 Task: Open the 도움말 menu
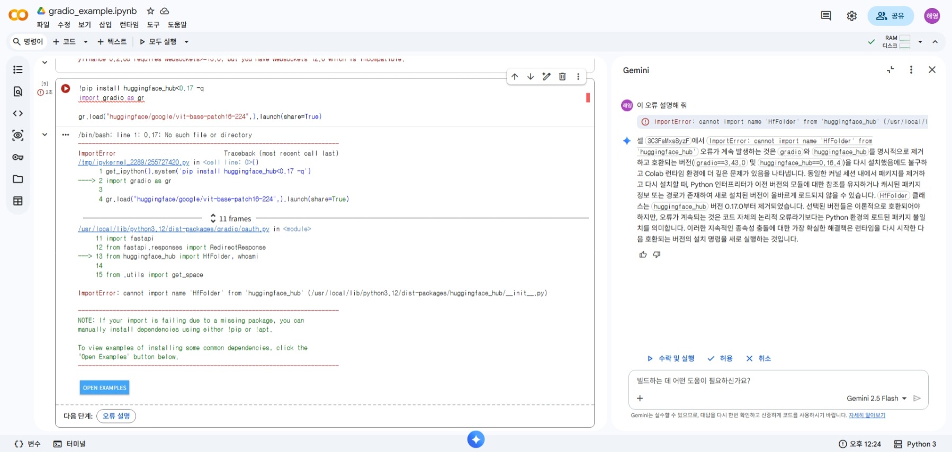tap(177, 25)
